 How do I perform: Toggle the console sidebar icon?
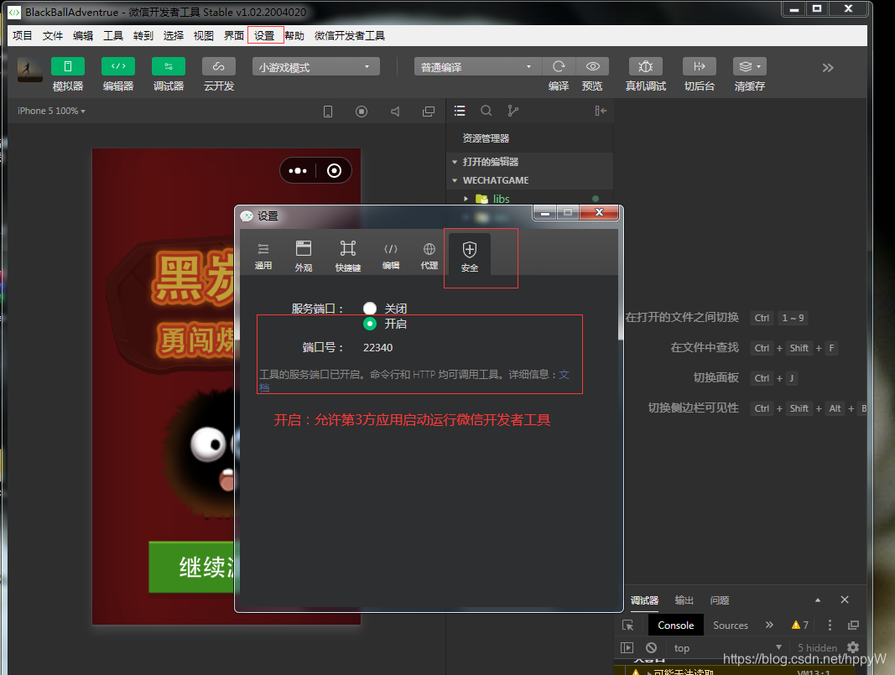pyautogui.click(x=627, y=647)
